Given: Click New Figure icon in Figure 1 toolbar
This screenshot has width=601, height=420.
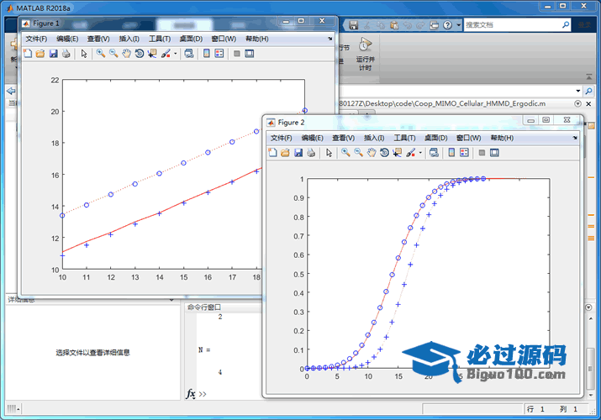Looking at the screenshot, I should pos(28,54).
